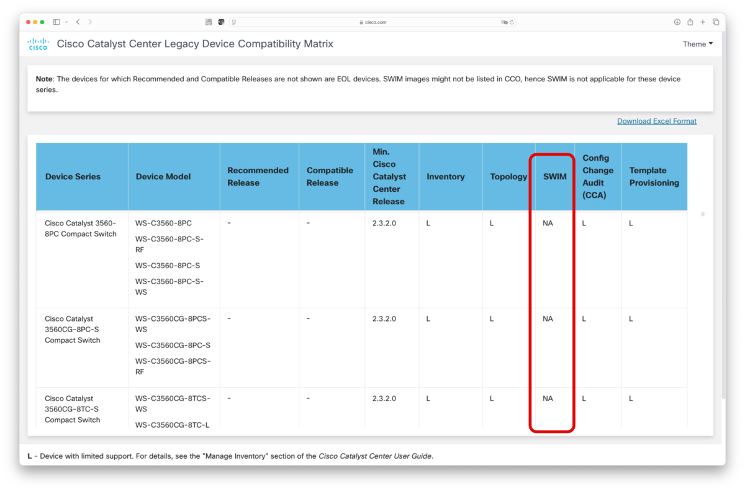Select model WS-C3560CG-8PCS-RF text
Viewport: 745px width, 491px height.
(x=173, y=366)
